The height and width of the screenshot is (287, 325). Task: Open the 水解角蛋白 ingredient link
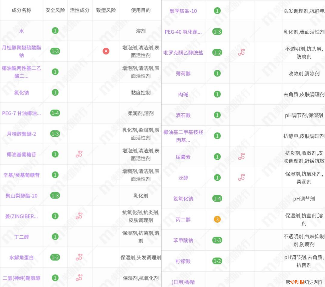[x=21, y=257]
